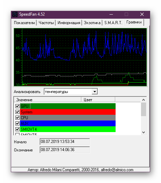Enable the partially visible SMIOVT5 checkbox
161x183 pixels.
17,134
